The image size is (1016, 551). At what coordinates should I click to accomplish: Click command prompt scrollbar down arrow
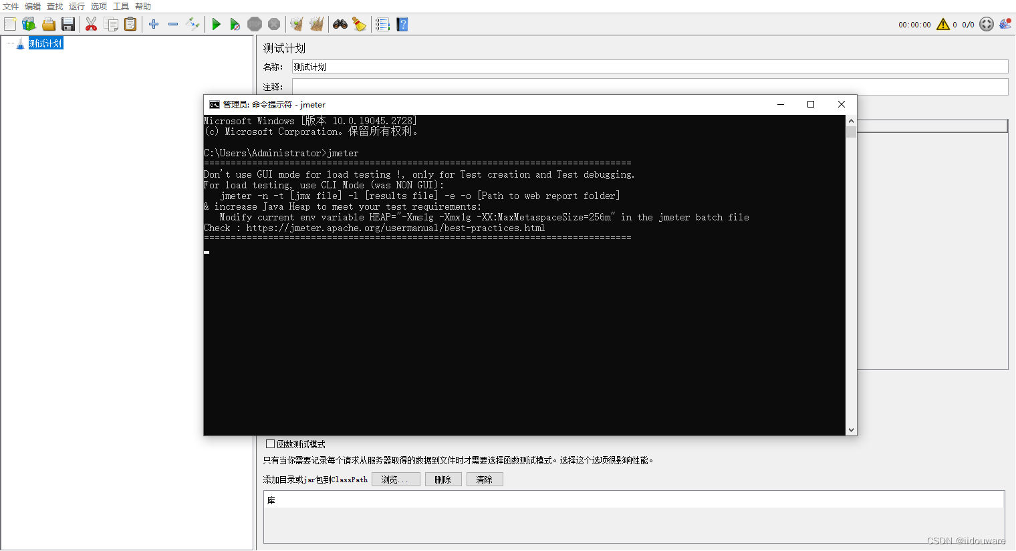pos(851,430)
